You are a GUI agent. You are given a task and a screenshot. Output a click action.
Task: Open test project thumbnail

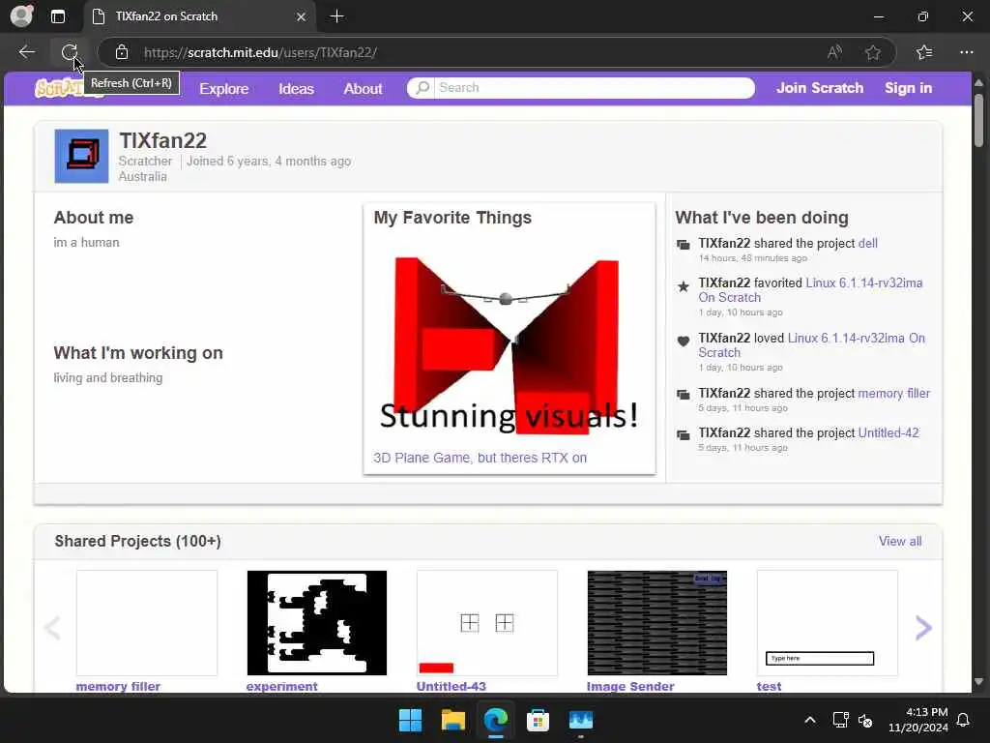coord(828,623)
